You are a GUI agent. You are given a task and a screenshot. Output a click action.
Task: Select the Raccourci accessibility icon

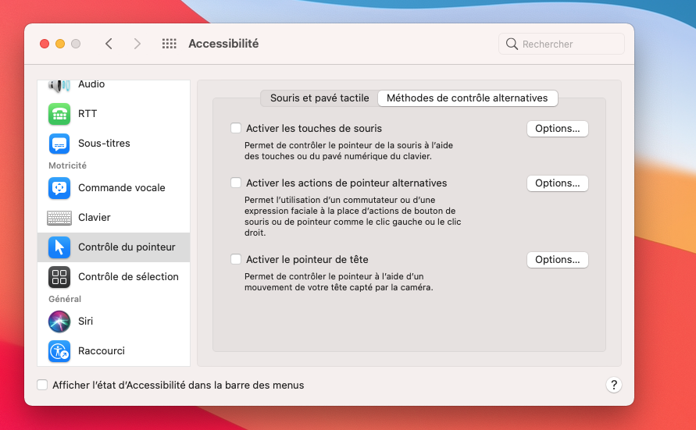pyautogui.click(x=59, y=351)
